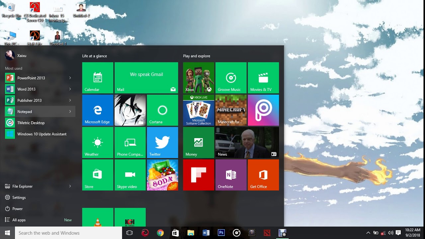Open the Candy Crush Soda tile
The height and width of the screenshot is (239, 425).
tap(162, 175)
